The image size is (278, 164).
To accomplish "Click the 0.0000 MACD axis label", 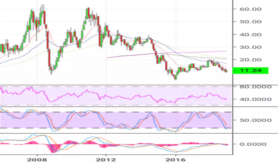I will [253, 144].
